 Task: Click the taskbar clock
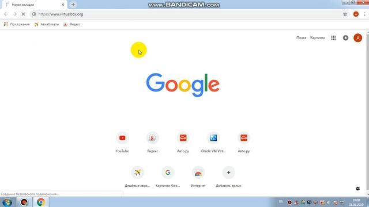(356, 202)
